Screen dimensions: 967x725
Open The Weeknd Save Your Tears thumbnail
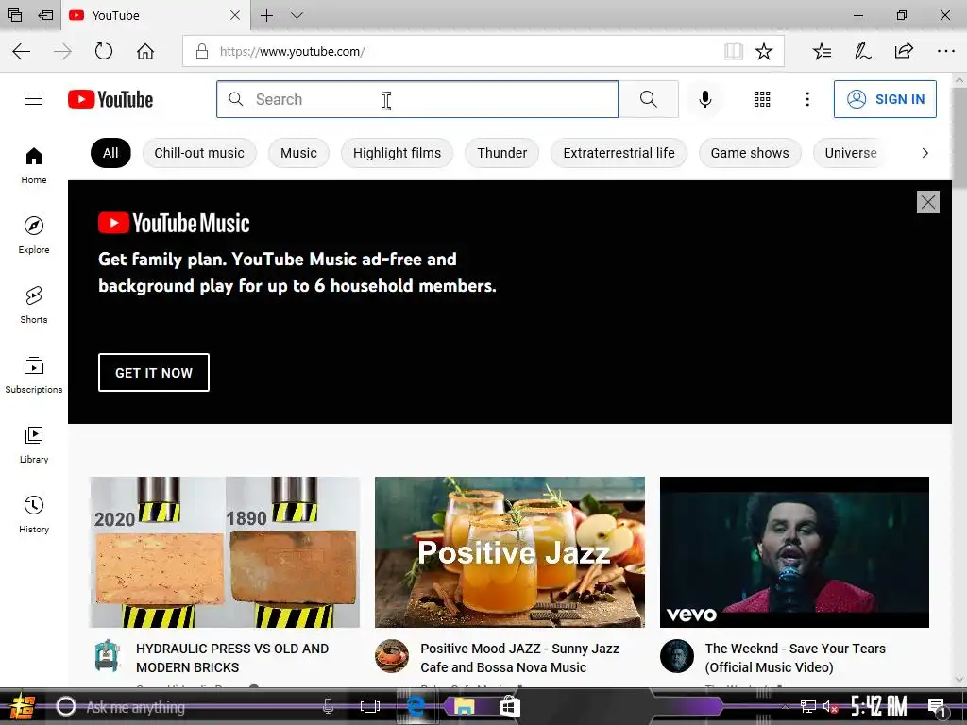(x=794, y=551)
